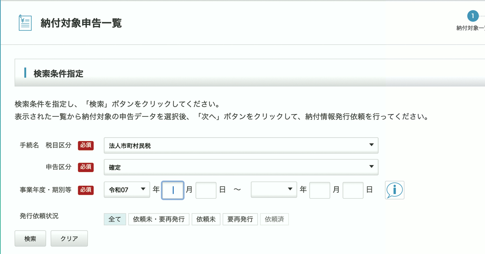Screen dimensions: 485x254
Task: Click the 手続名 税目区分 label
Action: [45, 145]
